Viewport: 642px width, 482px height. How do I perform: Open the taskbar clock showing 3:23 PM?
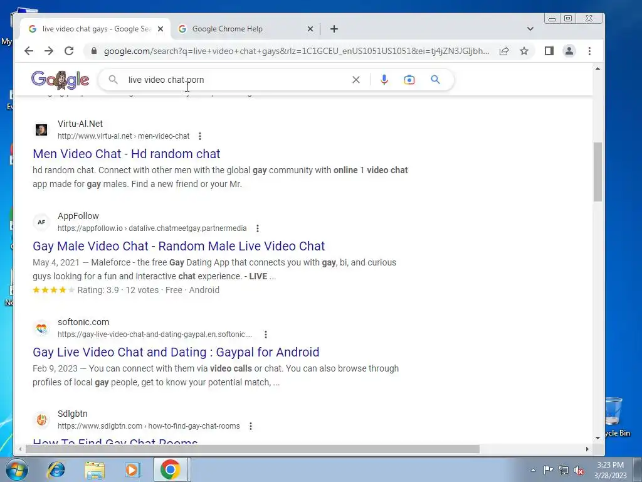(x=610, y=470)
